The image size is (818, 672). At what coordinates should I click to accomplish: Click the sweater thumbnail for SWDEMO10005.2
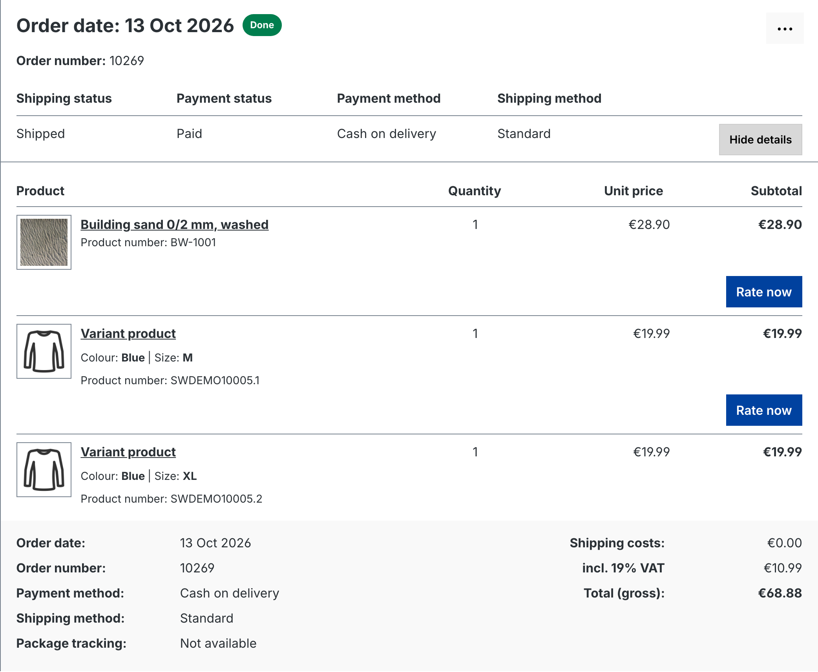(44, 470)
